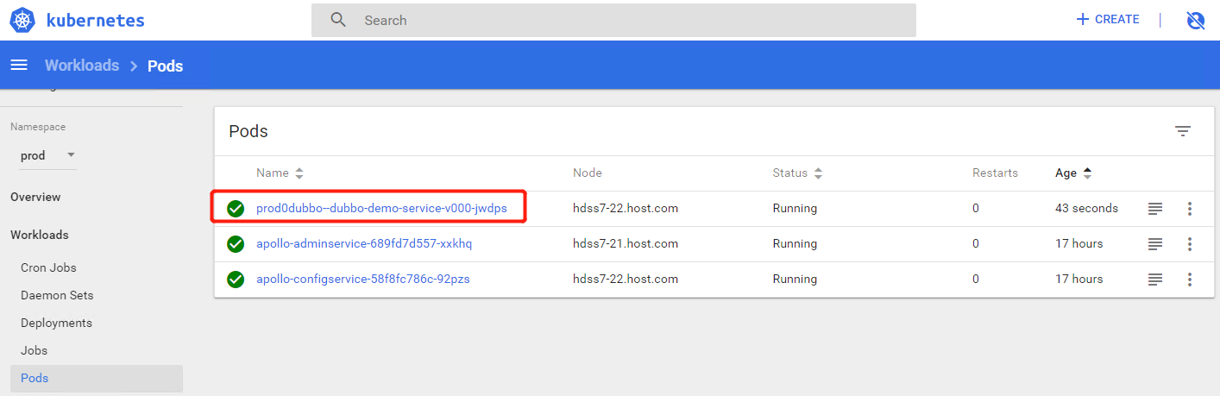View logs for apollo-configservice pod
This screenshot has height=396, width=1220.
coord(1155,280)
